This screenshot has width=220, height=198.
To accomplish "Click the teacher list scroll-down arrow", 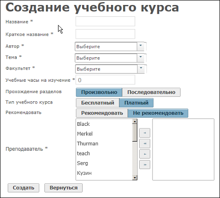I will (135, 178).
